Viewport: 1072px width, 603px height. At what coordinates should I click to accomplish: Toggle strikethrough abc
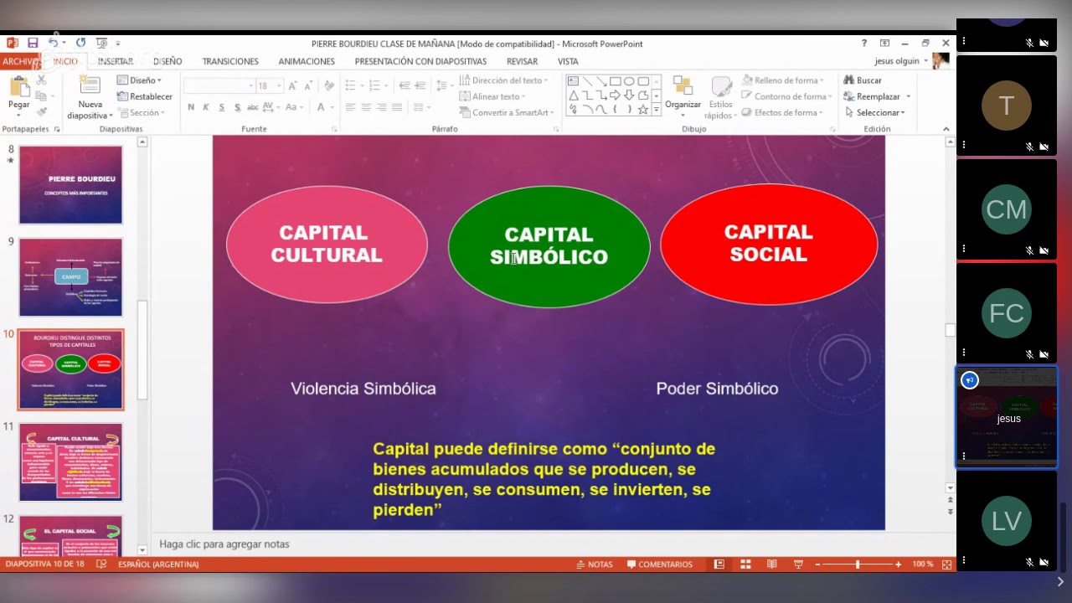(254, 107)
